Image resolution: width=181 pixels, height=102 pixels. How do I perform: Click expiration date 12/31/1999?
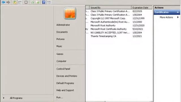click(x=138, y=18)
